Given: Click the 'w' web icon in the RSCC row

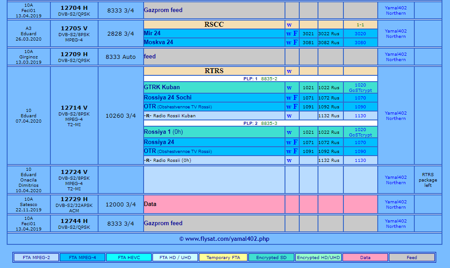Looking at the screenshot, I should pos(289,25).
